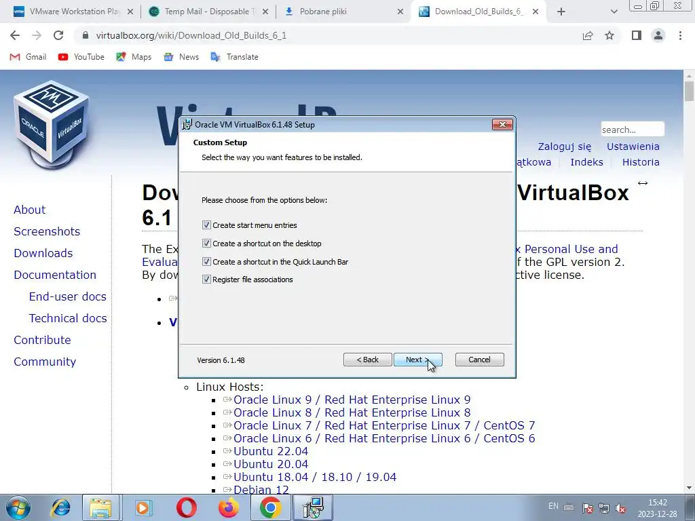Open Ubuntu 20.04 download link
Image resolution: width=695 pixels, height=521 pixels.
(271, 464)
